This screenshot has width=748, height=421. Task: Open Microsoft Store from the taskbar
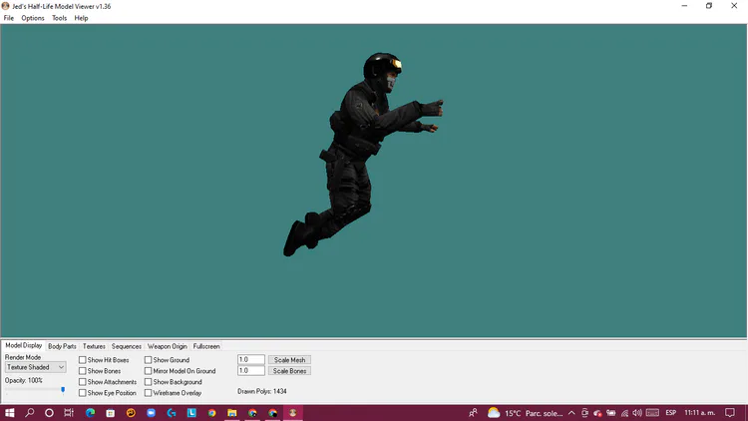click(x=110, y=413)
